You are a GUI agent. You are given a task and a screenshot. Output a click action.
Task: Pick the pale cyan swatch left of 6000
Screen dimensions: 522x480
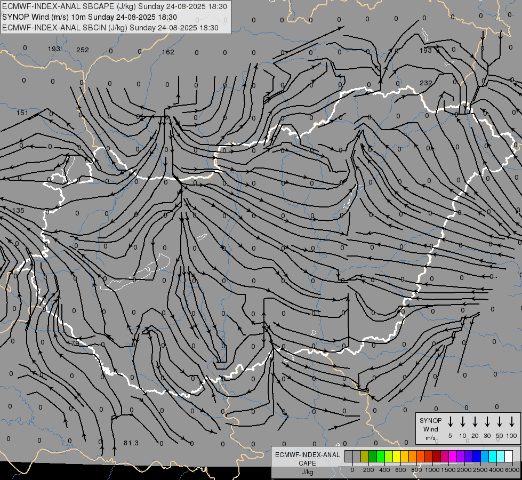point(500,456)
